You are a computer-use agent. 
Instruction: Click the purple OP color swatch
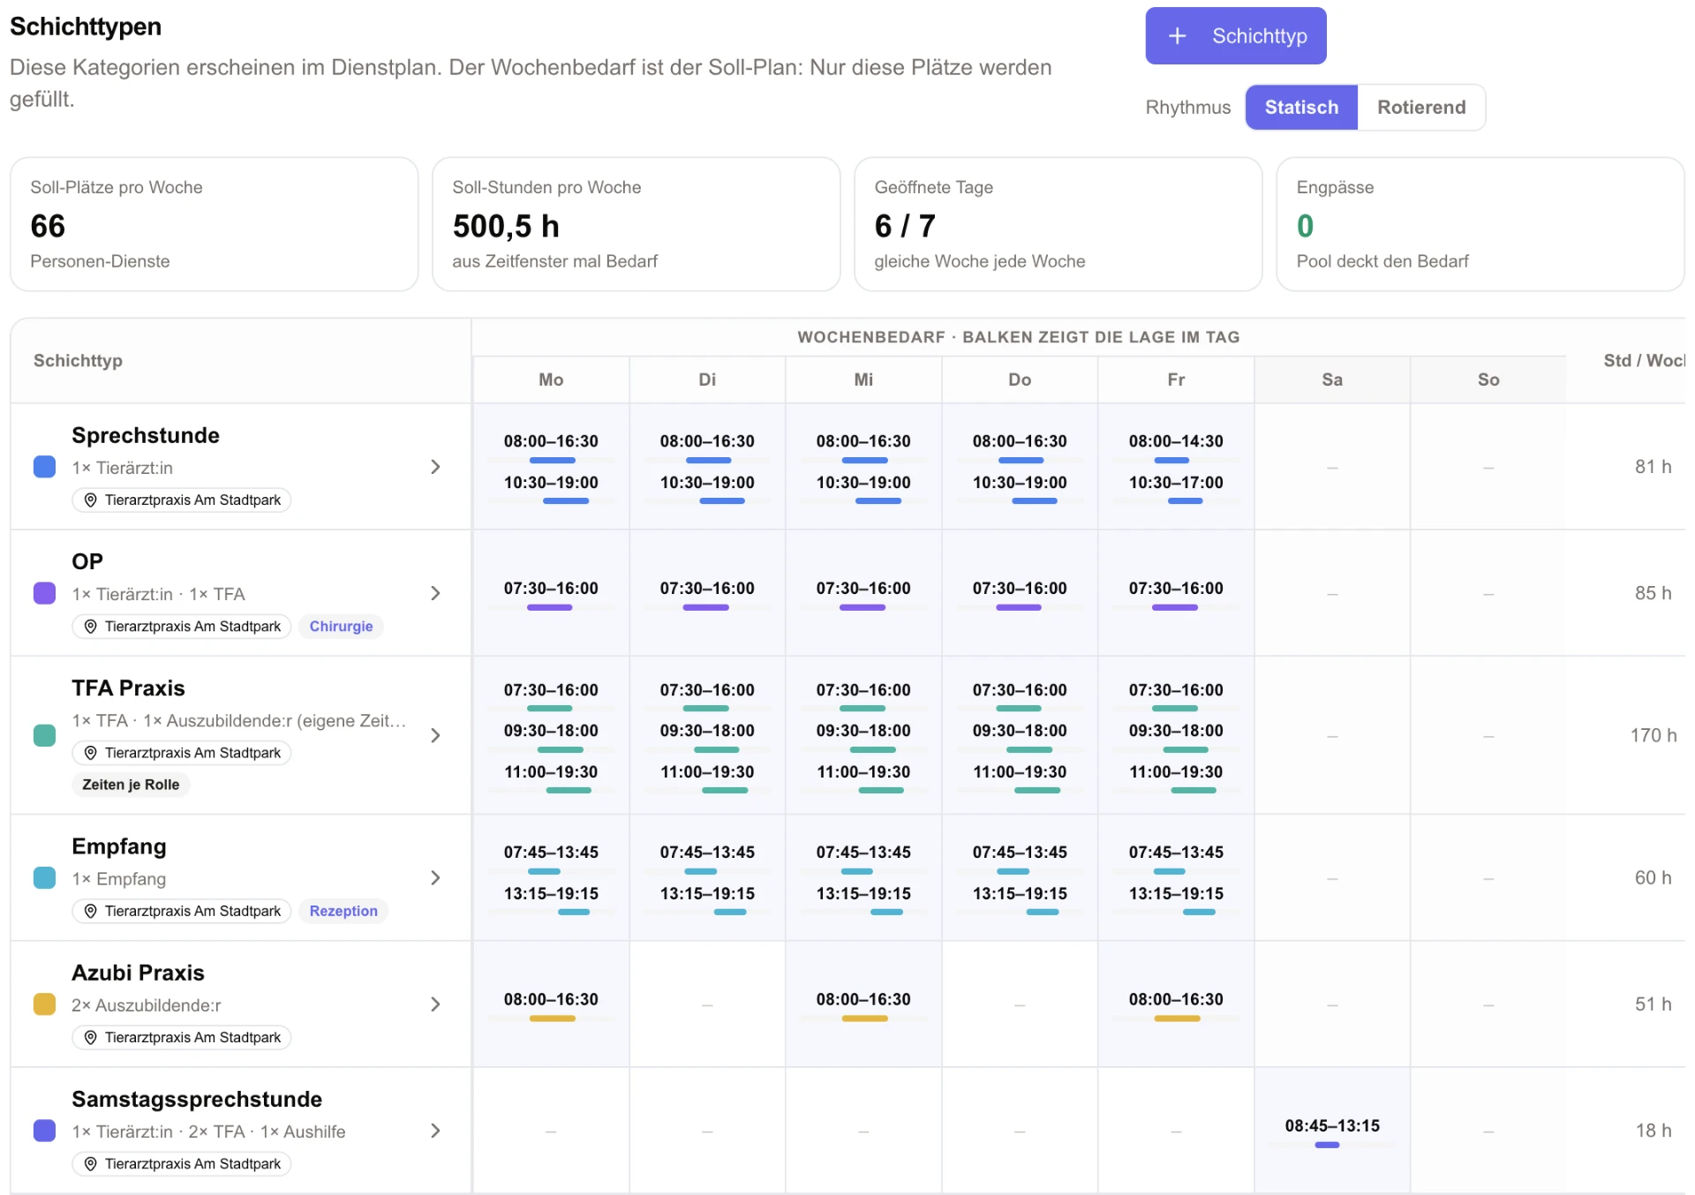click(44, 593)
